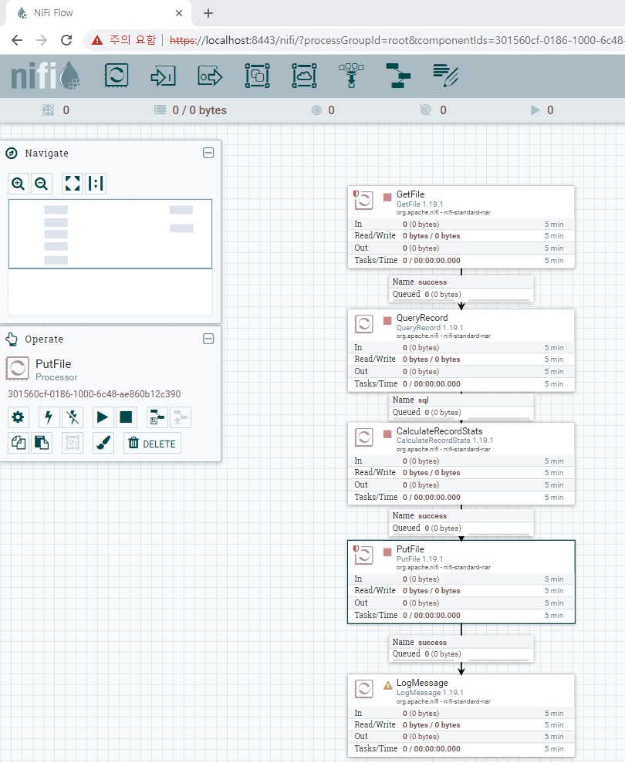Click the Disable crossed-lightning icon
This screenshot has width=625, height=763.
(73, 417)
